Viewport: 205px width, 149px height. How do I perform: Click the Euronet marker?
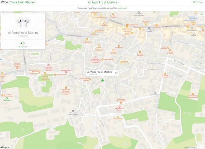(194, 34)
